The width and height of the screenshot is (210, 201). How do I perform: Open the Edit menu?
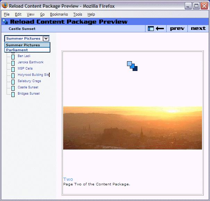coord(18,14)
